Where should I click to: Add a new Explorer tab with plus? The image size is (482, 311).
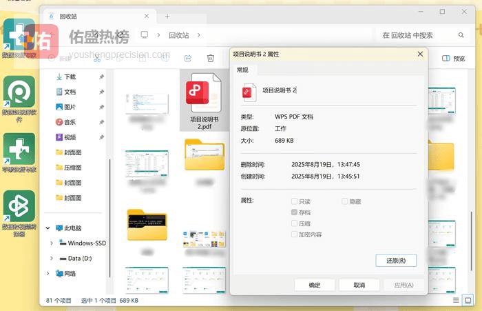(x=167, y=16)
